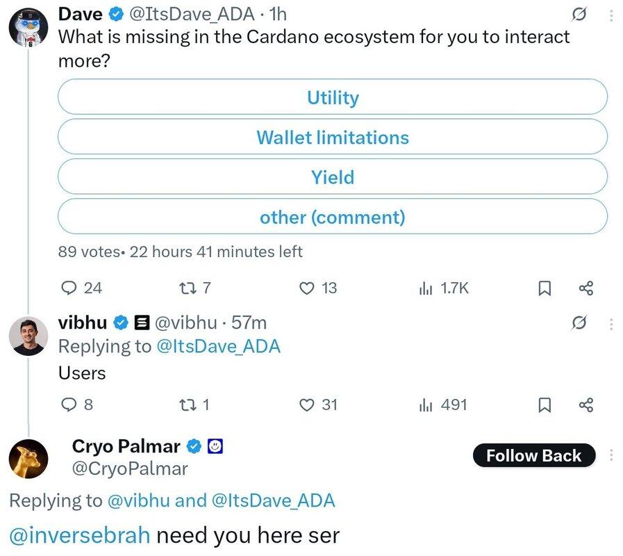Retweet Dave's Cardano poll tweet

click(x=186, y=288)
